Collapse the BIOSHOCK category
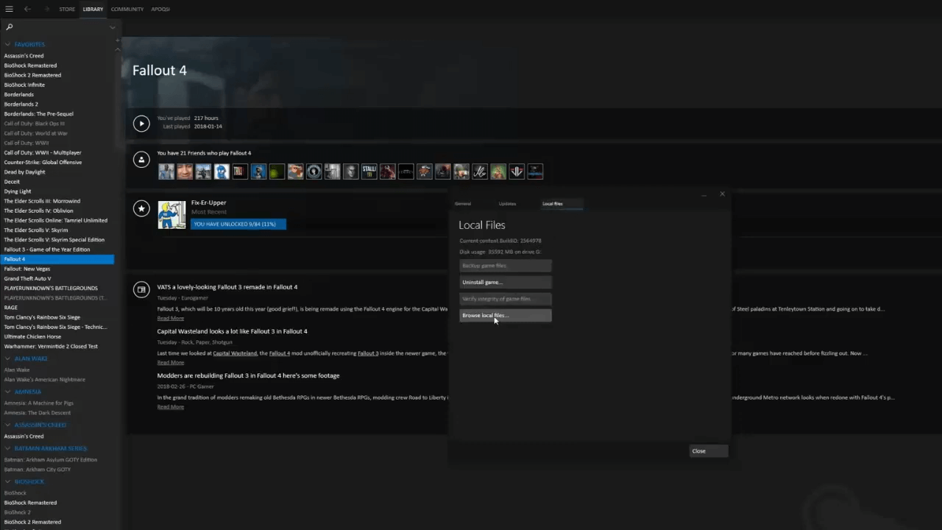The width and height of the screenshot is (942, 530). [7, 481]
